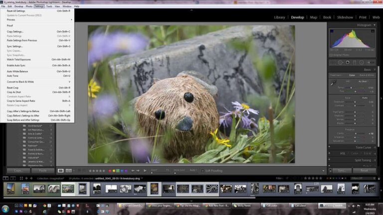Pick the White Balance Selector eyedropper
Viewport: 383px width, 215px height.
pyautogui.click(x=333, y=84)
